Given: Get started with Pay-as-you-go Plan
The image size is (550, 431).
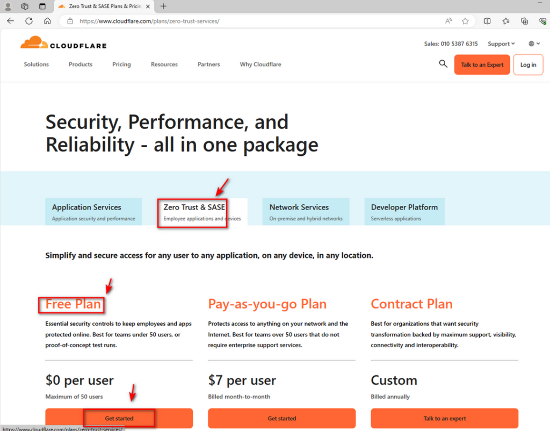Looking at the screenshot, I should (x=281, y=418).
